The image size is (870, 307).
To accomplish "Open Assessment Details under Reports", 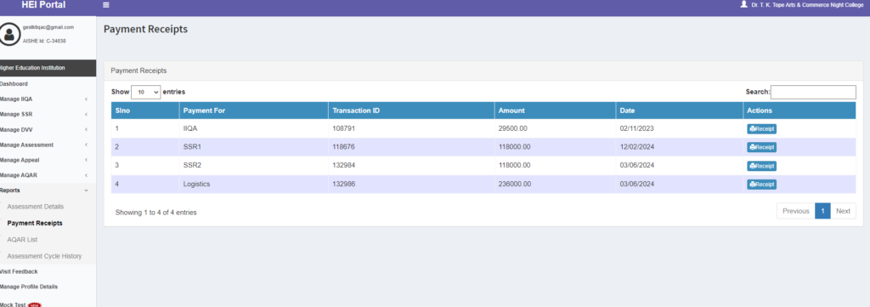I will pos(36,207).
